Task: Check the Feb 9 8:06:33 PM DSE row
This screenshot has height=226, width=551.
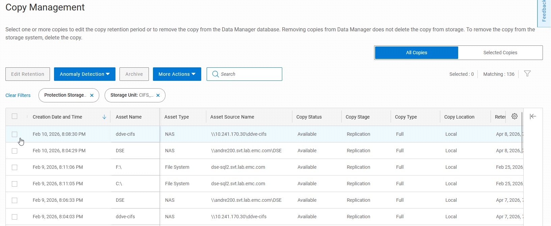Action: [15, 200]
